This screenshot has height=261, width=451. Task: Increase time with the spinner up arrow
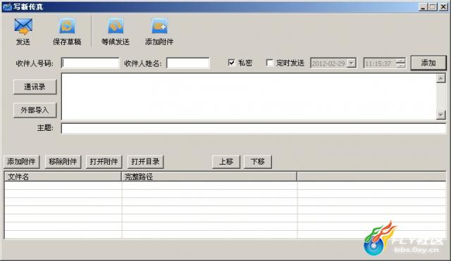tap(400, 61)
